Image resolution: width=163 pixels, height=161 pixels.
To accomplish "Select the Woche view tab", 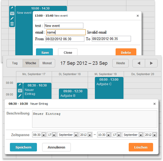I will coord(31,63).
